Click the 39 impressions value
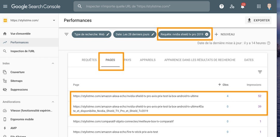 pyautogui.click(x=260, y=106)
